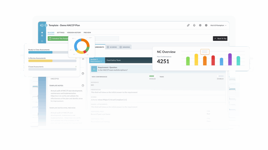Click Schedule This Template button

tap(58, 38)
